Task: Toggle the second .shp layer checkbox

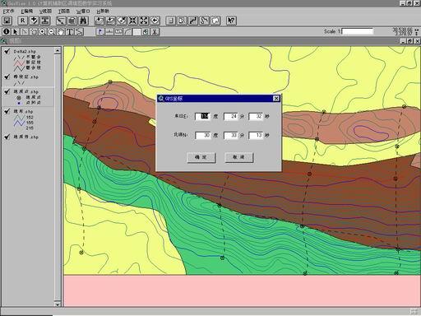Action: [7, 77]
